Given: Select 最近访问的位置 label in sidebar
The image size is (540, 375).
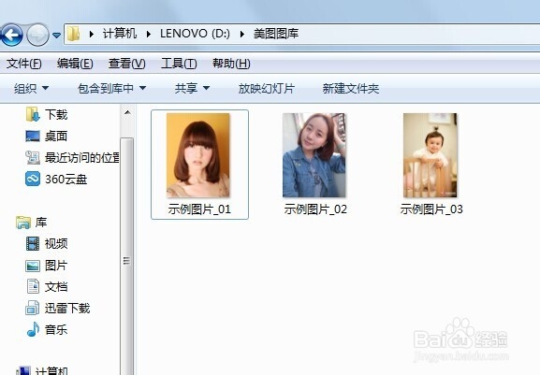Looking at the screenshot, I should (x=82, y=157).
